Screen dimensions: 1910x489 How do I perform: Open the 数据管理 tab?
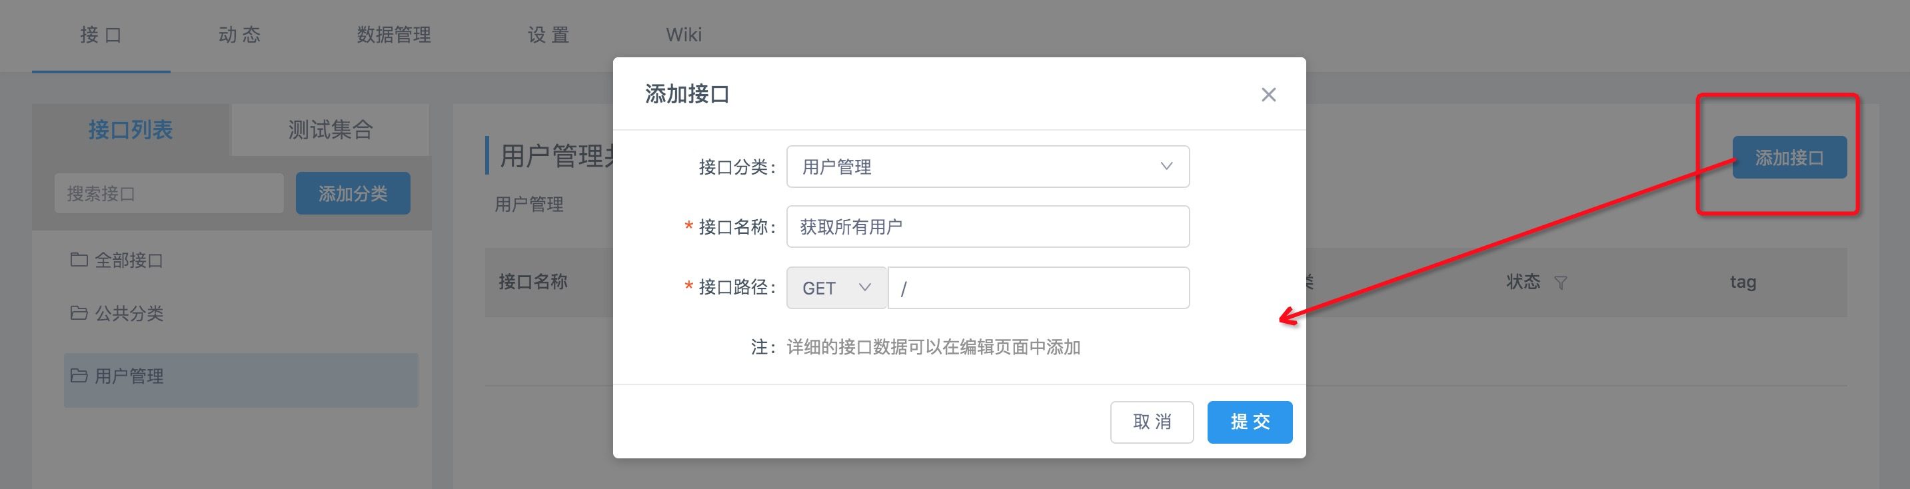click(395, 35)
